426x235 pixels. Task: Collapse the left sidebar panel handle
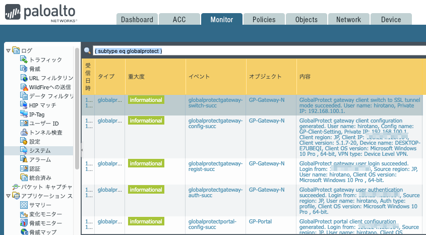pos(82,150)
